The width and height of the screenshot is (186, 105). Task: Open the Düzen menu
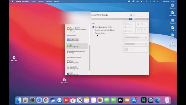pos(33,1)
